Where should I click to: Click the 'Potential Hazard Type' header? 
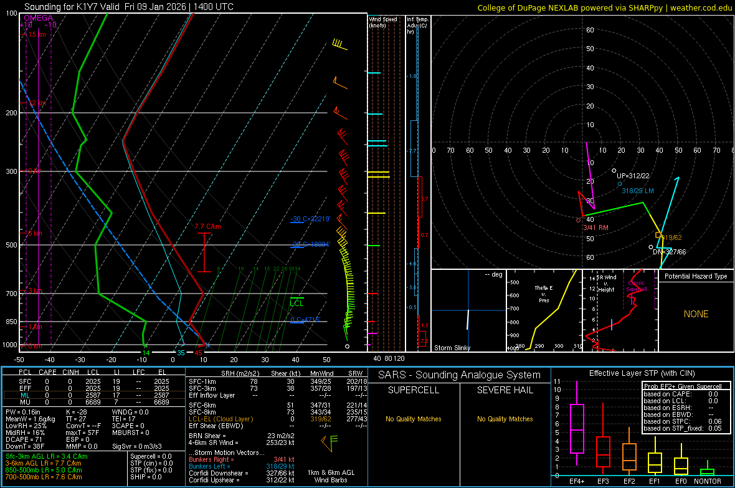[x=696, y=276]
